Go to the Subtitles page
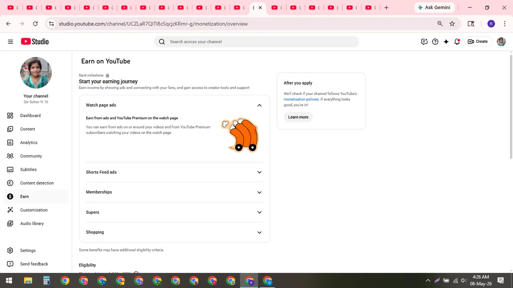513x288 pixels. 36,169
